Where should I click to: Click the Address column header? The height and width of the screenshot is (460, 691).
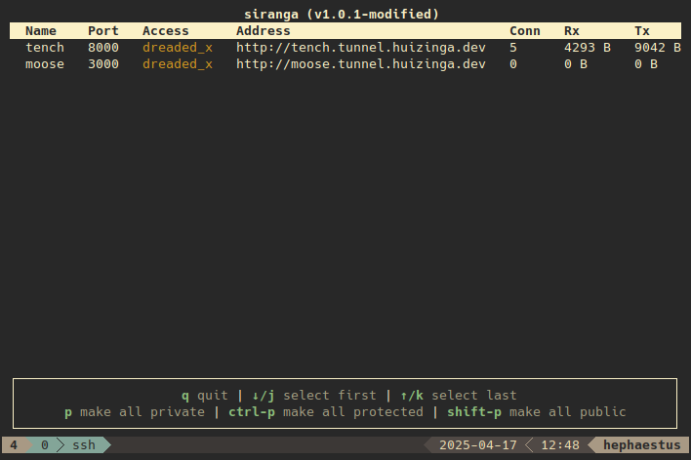[264, 31]
